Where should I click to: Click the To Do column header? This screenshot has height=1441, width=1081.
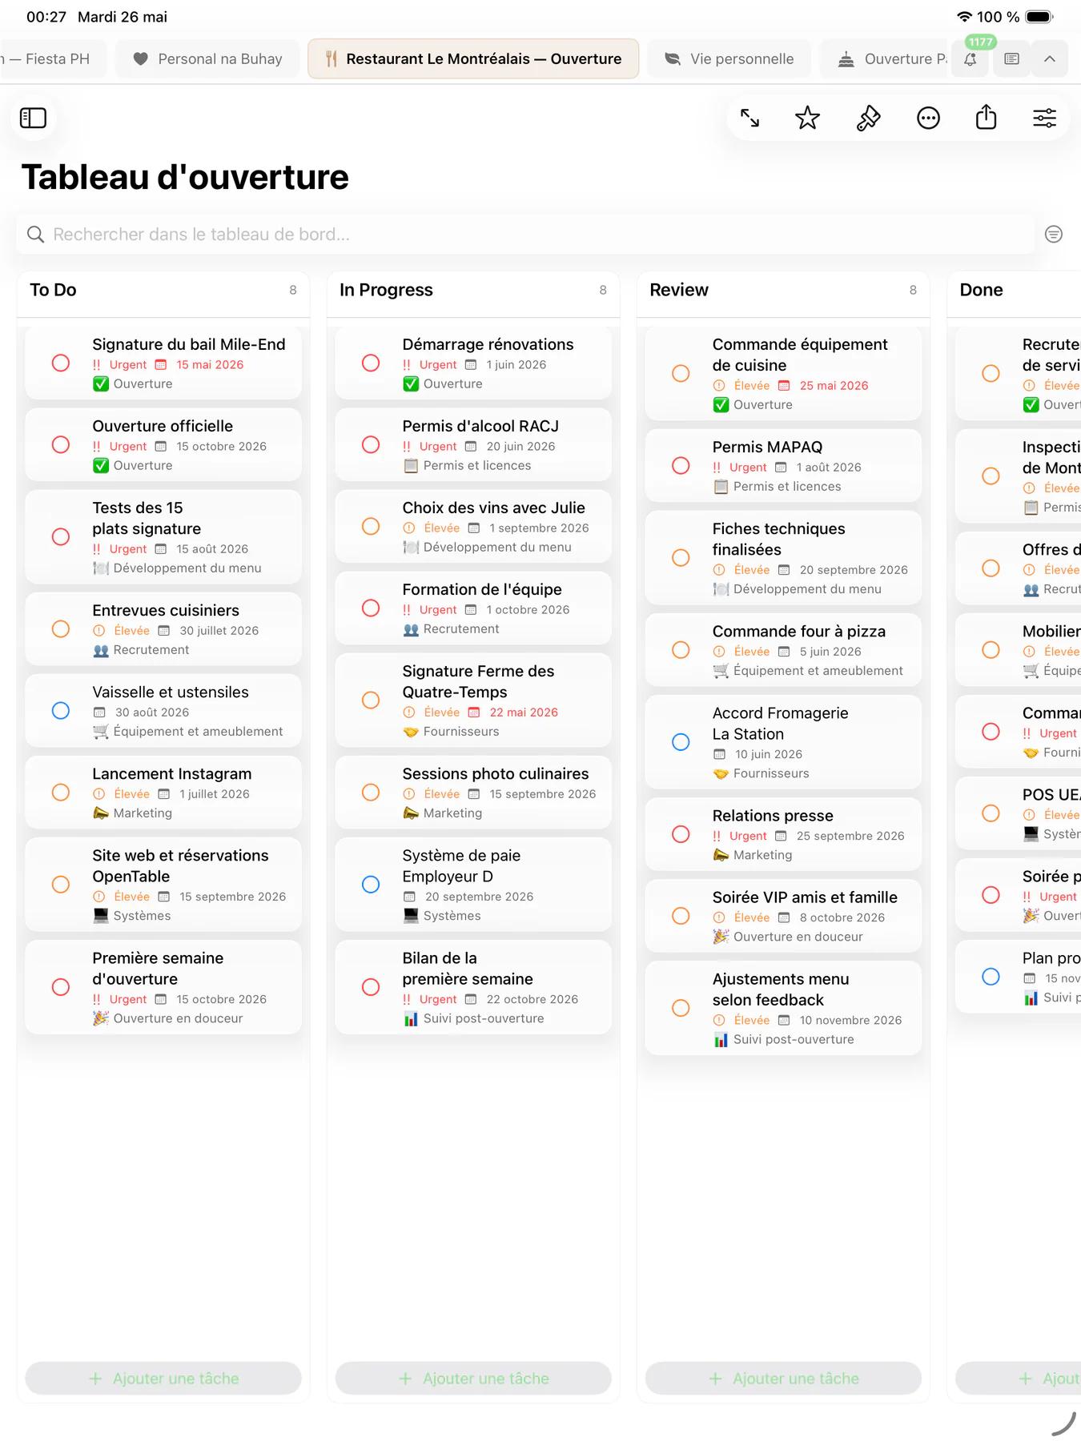coord(53,290)
